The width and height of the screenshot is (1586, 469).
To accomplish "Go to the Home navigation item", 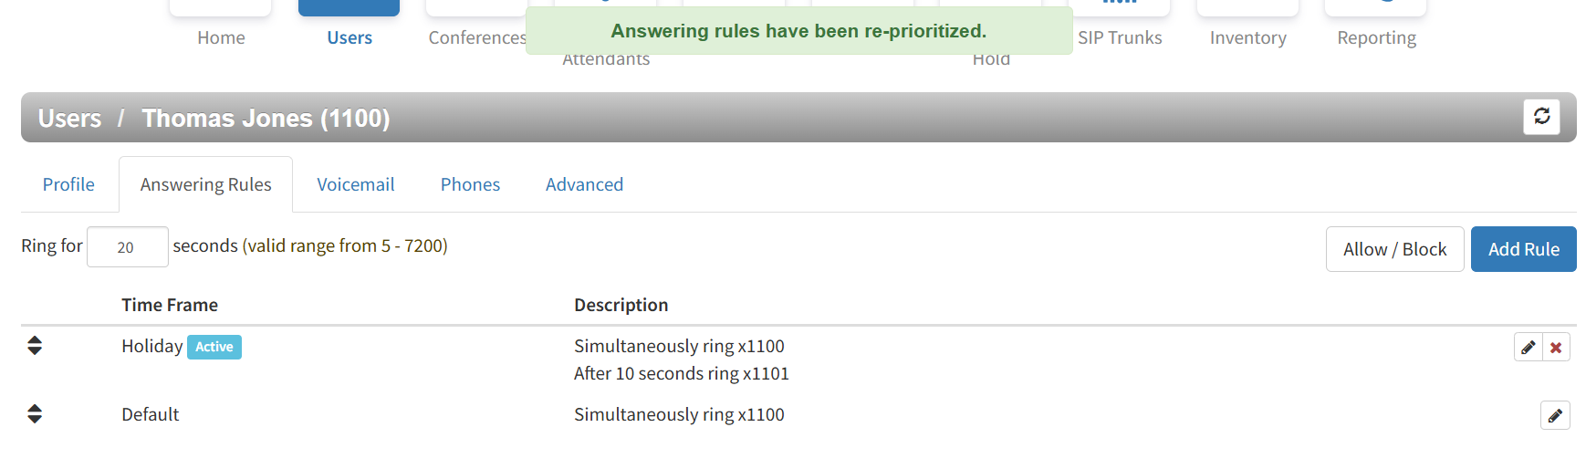I will [x=221, y=37].
